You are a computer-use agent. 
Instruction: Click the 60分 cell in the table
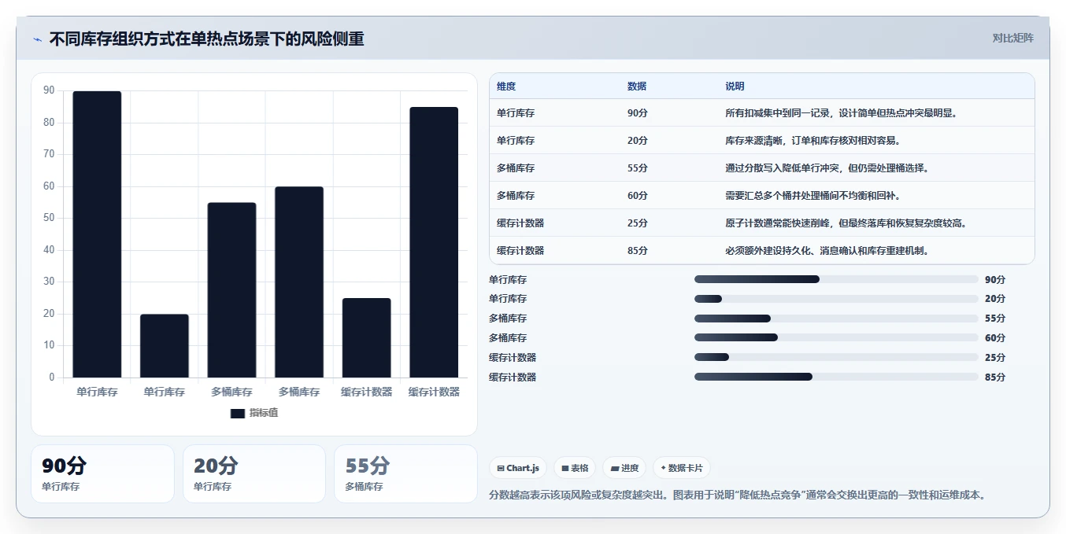pyautogui.click(x=638, y=196)
